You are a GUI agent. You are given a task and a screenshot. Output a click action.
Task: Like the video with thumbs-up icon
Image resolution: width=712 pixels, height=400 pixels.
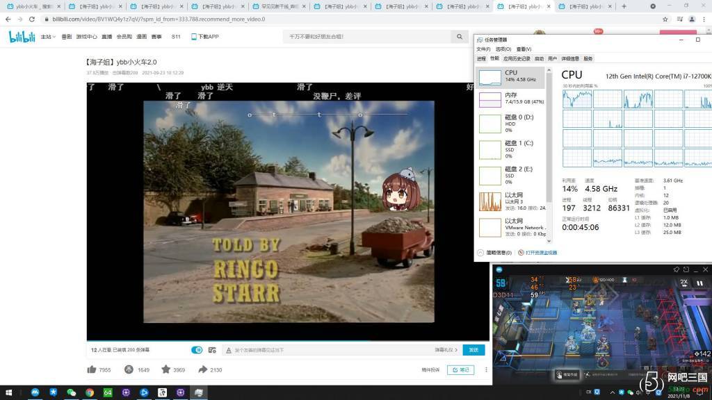coord(92,369)
